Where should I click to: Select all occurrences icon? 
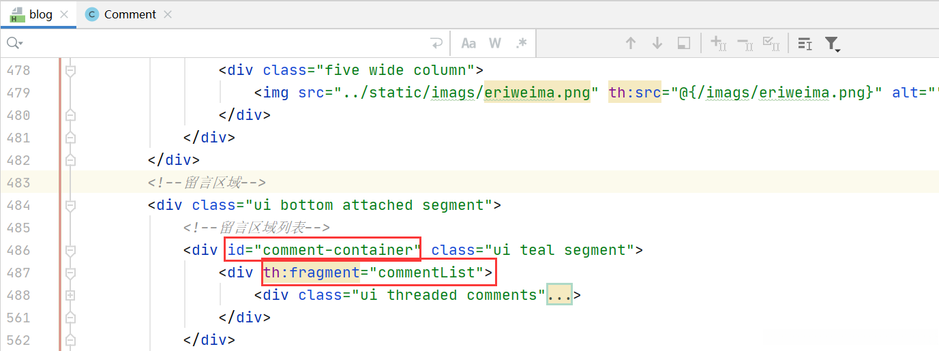pyautogui.click(x=771, y=44)
